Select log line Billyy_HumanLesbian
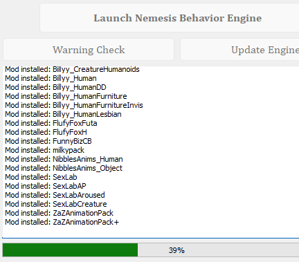The height and width of the screenshot is (262, 299). 63,114
